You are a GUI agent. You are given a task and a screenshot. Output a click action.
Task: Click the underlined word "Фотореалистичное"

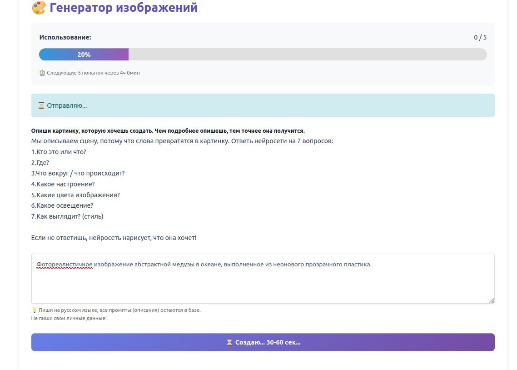click(x=65, y=265)
